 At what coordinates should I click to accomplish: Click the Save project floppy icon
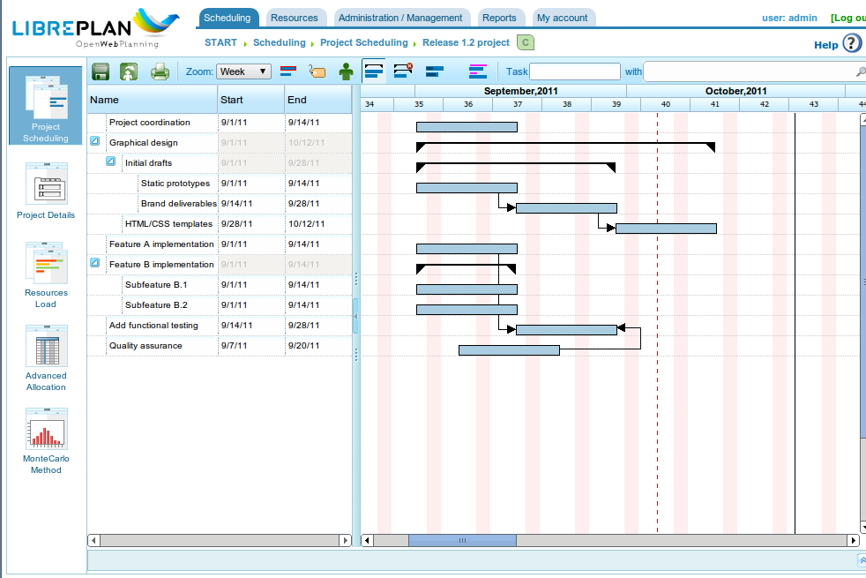[100, 71]
